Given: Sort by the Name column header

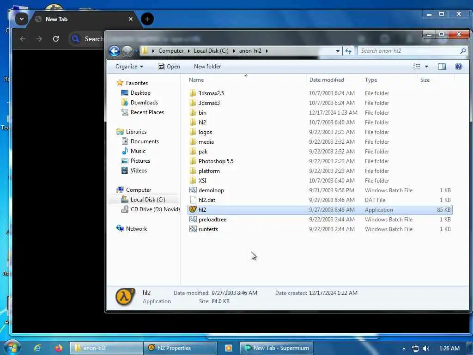Looking at the screenshot, I should (x=196, y=80).
